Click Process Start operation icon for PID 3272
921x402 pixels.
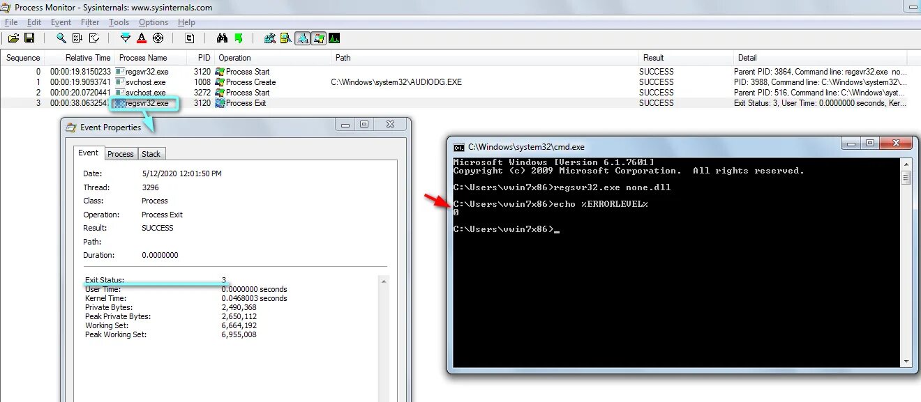[220, 93]
